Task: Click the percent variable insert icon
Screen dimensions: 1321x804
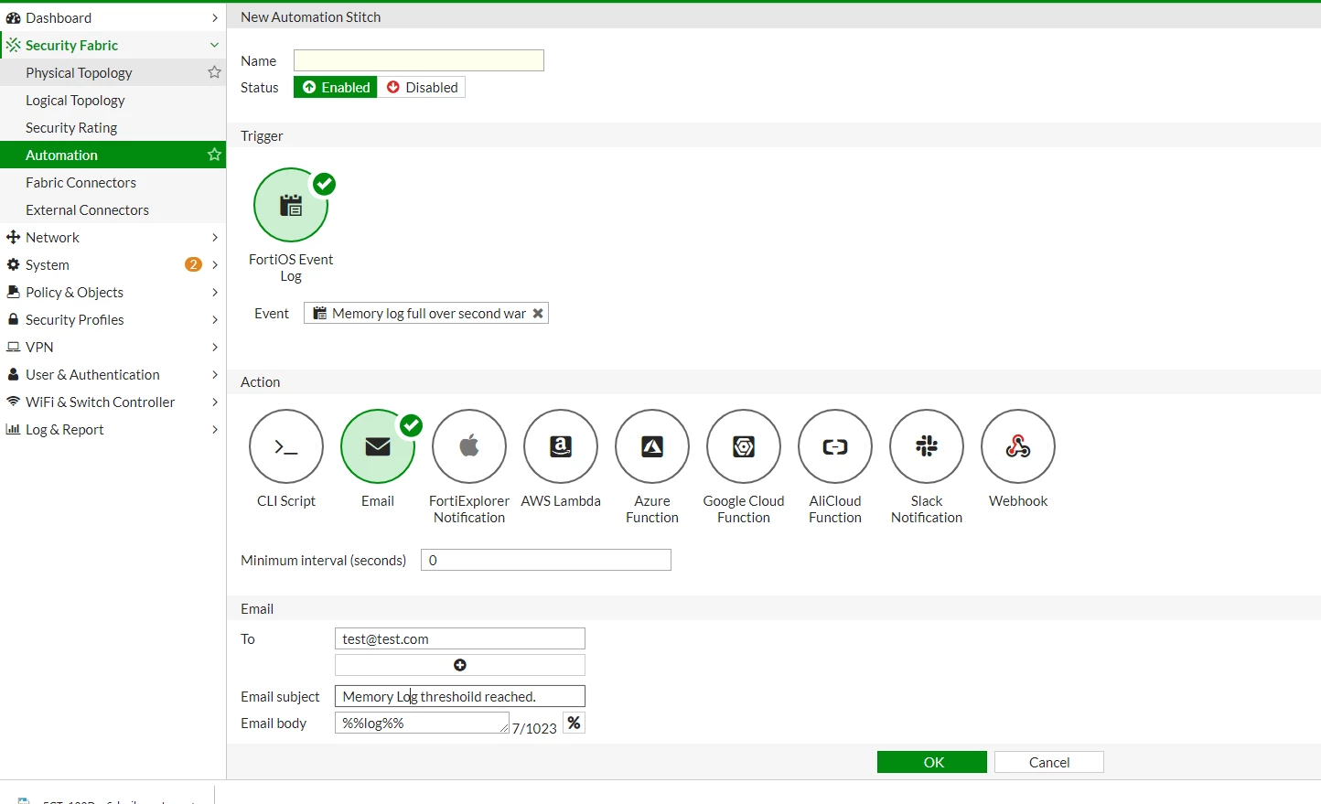Action: pos(574,724)
